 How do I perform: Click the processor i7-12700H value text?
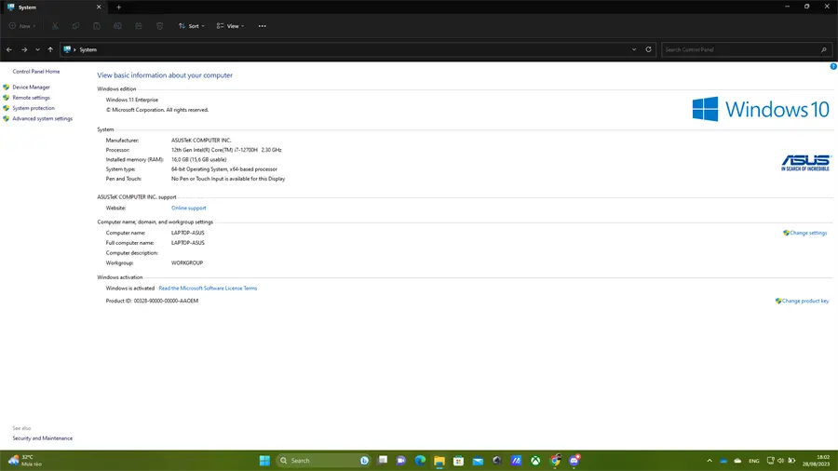(x=226, y=150)
